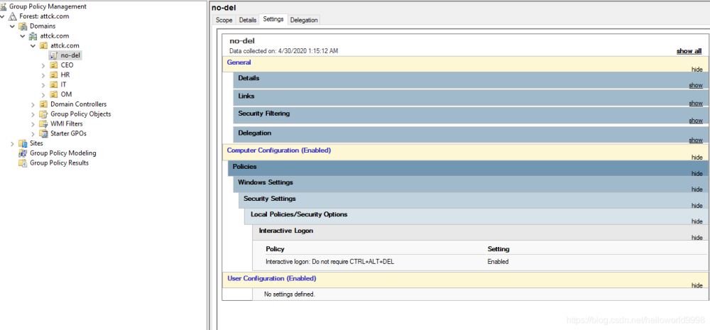Open Group Policy Modeling icon
710x330 pixels.
[23, 153]
